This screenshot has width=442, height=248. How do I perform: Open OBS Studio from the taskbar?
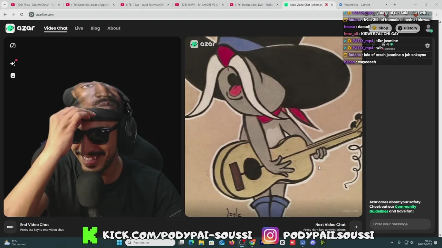click(x=242, y=242)
